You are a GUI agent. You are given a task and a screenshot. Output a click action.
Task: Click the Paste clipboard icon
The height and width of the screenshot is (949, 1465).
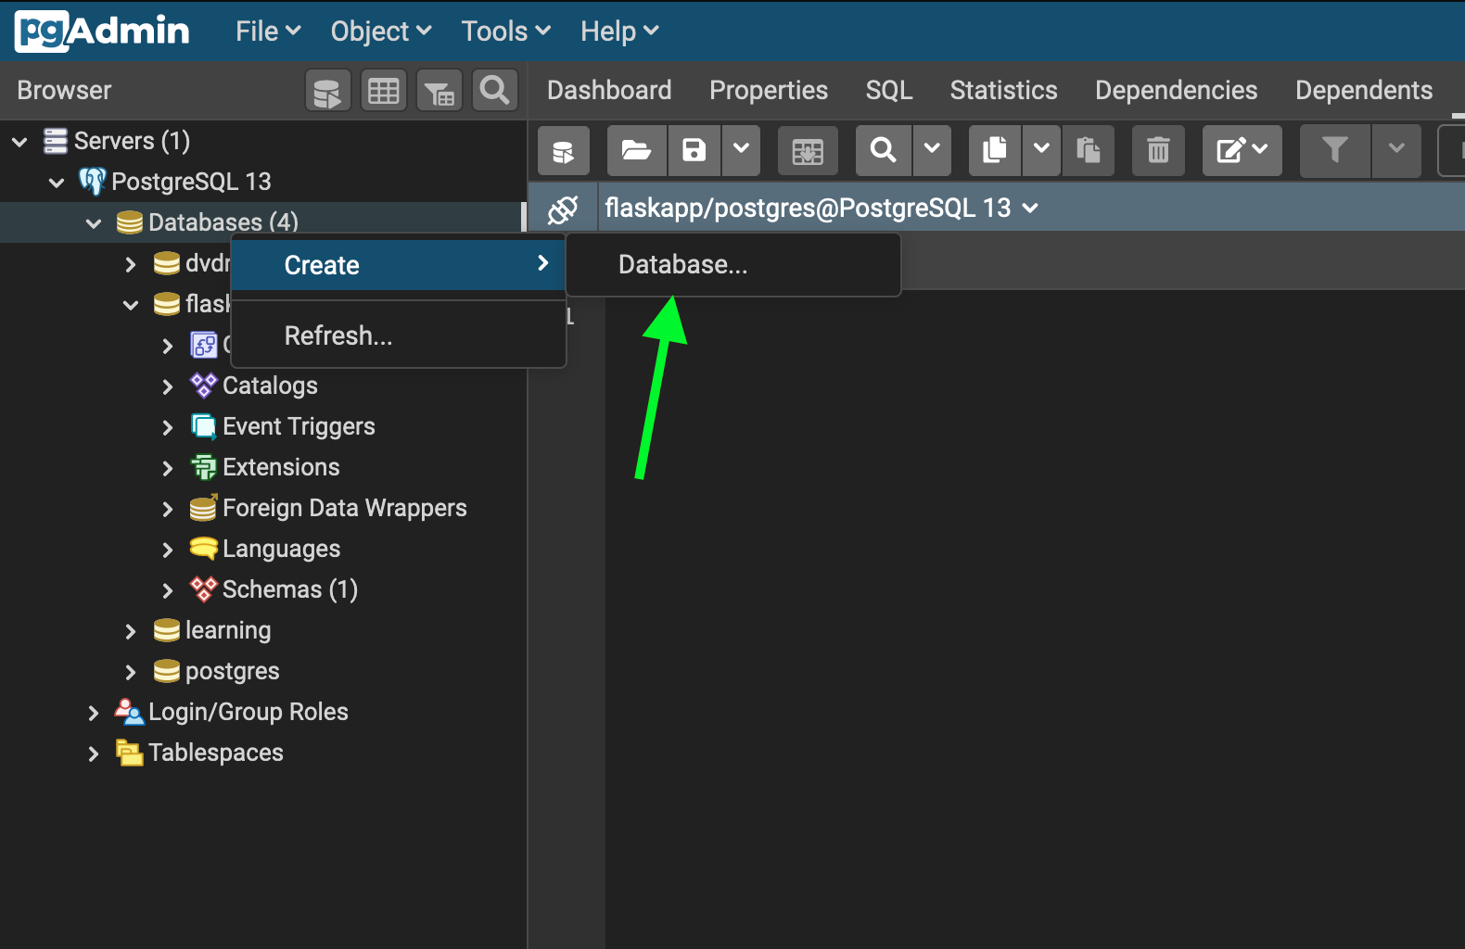tap(1088, 150)
